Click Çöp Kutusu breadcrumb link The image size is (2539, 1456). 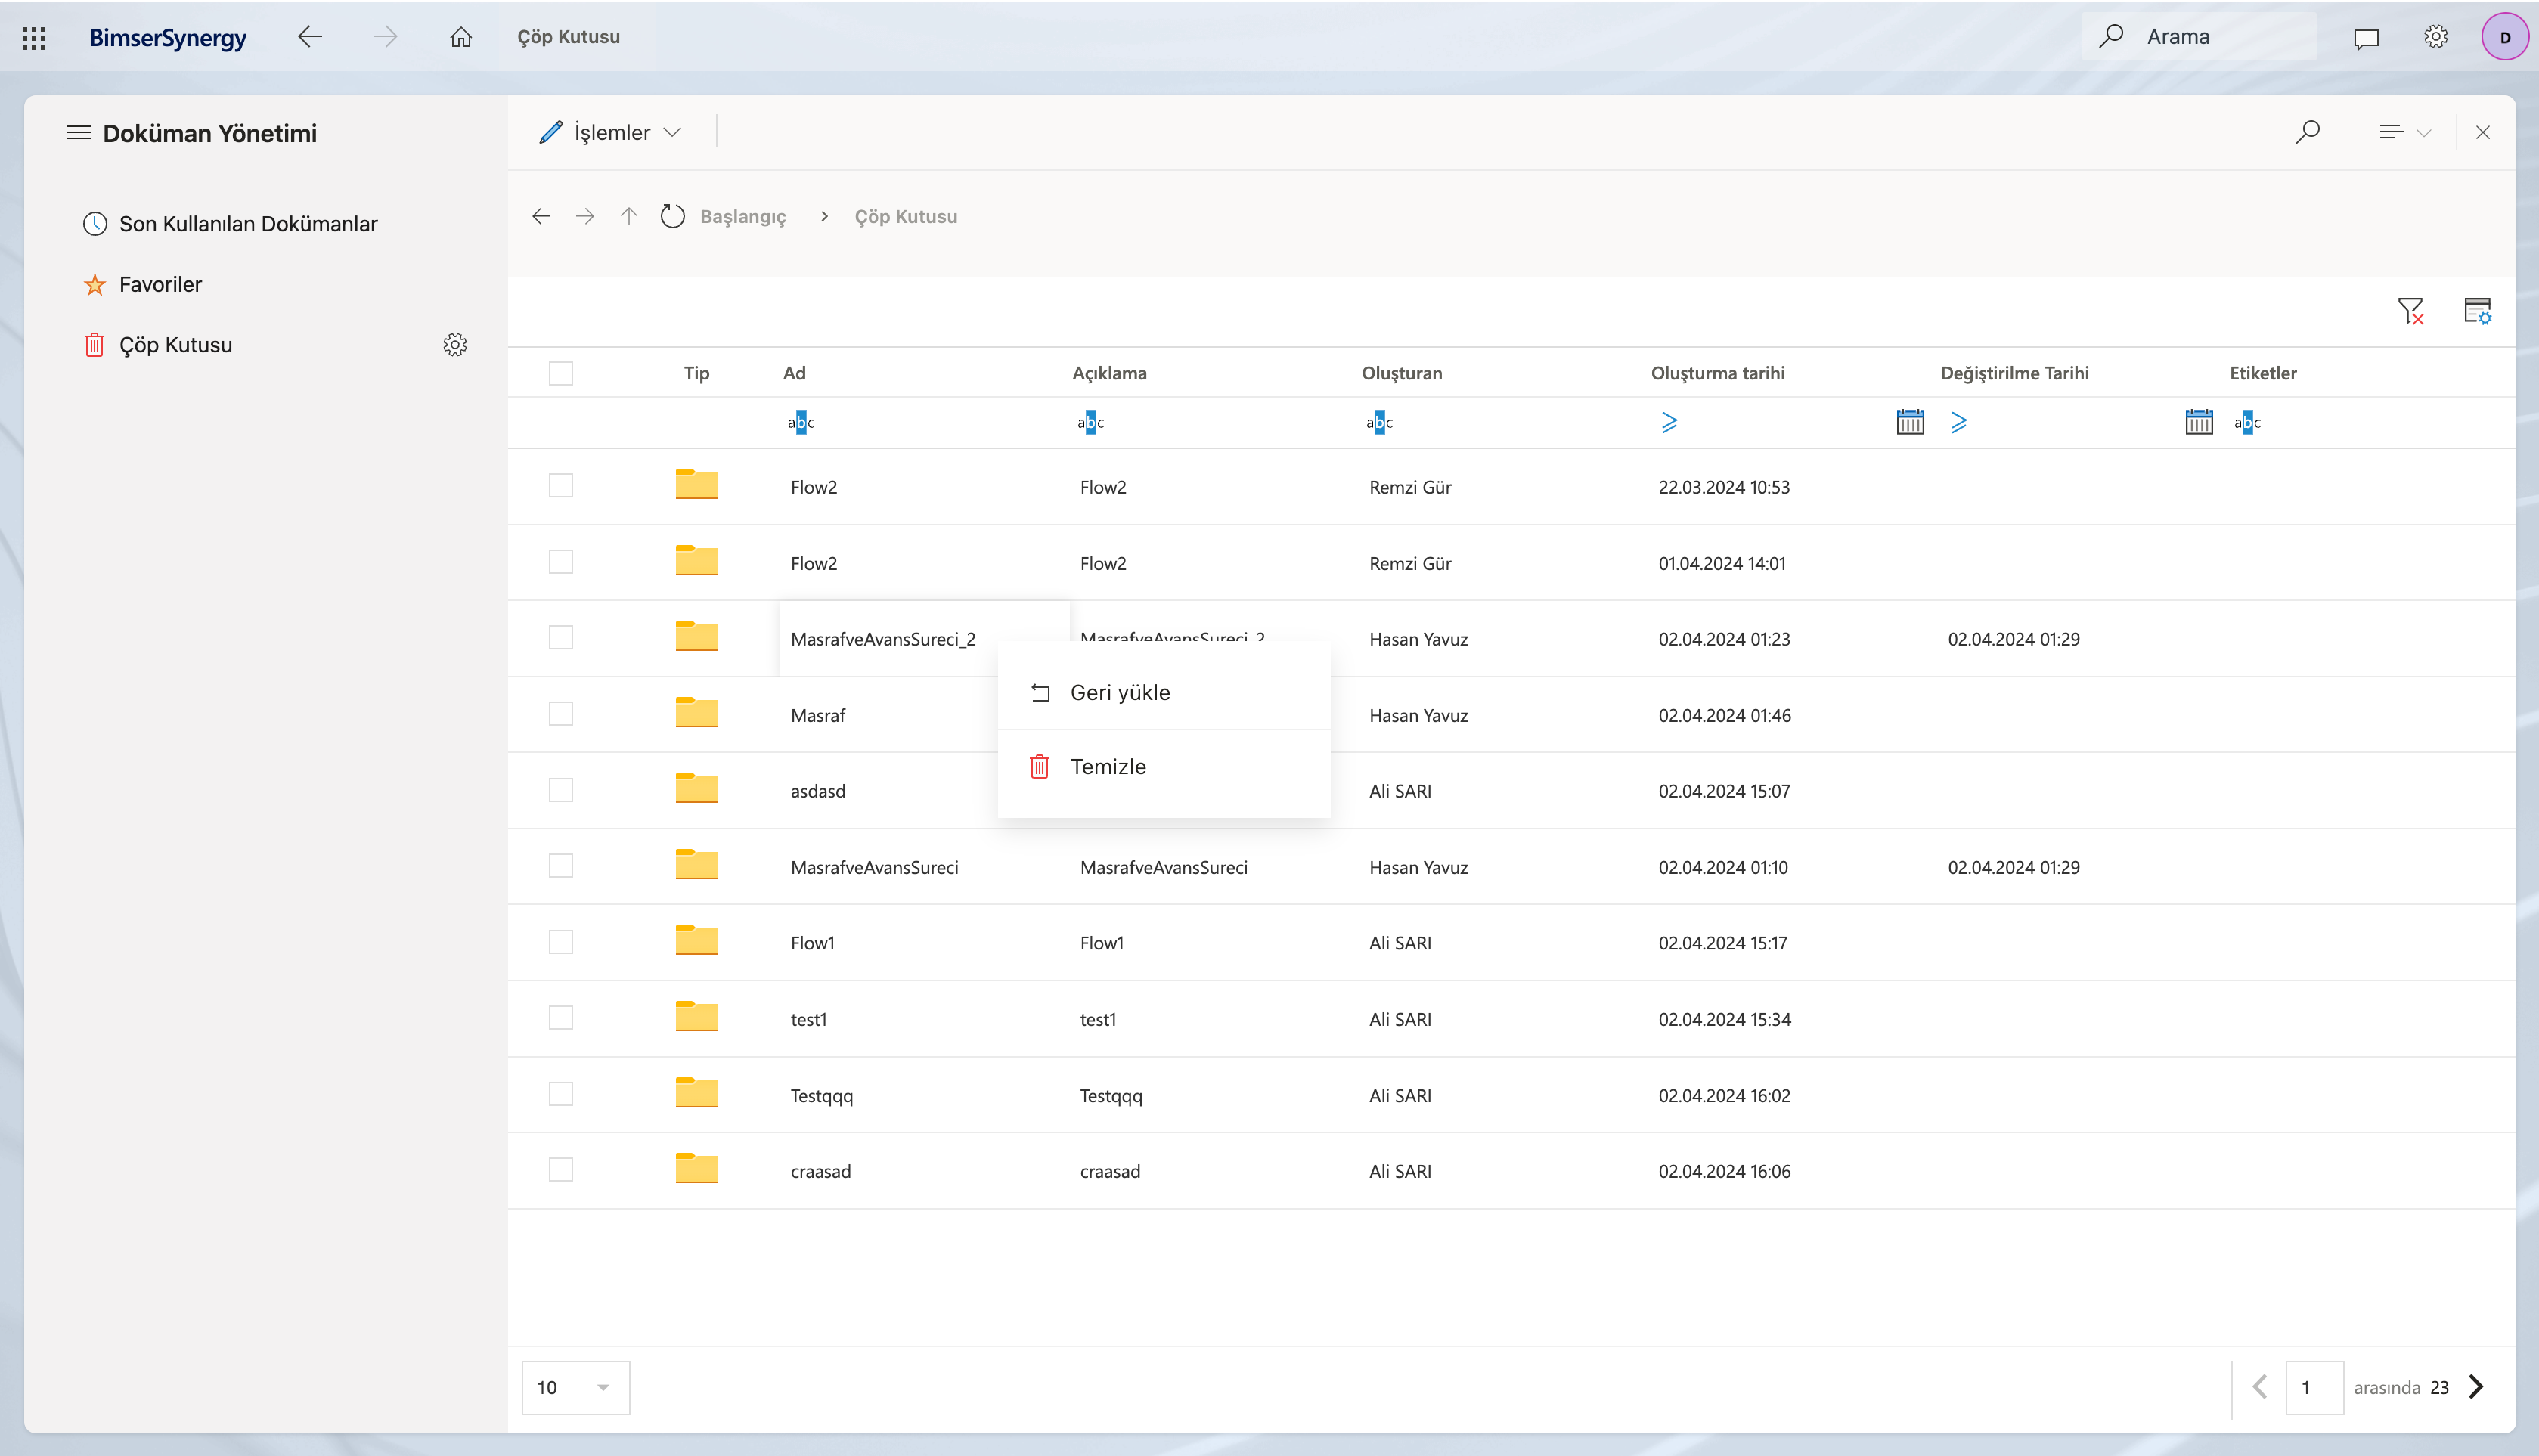pyautogui.click(x=906, y=216)
